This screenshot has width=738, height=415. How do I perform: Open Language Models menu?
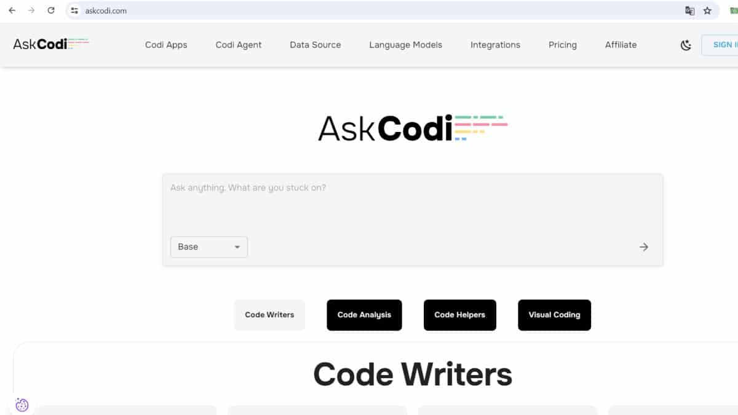pos(405,45)
